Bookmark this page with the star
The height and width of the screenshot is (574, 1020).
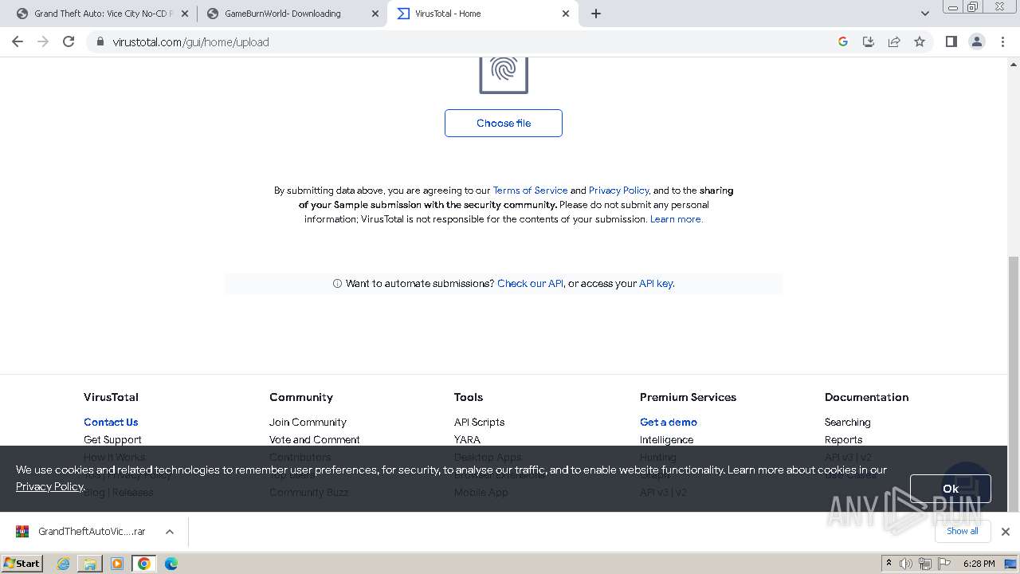[x=920, y=41]
